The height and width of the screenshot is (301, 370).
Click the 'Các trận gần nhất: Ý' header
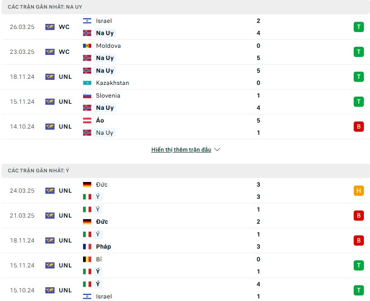point(38,171)
